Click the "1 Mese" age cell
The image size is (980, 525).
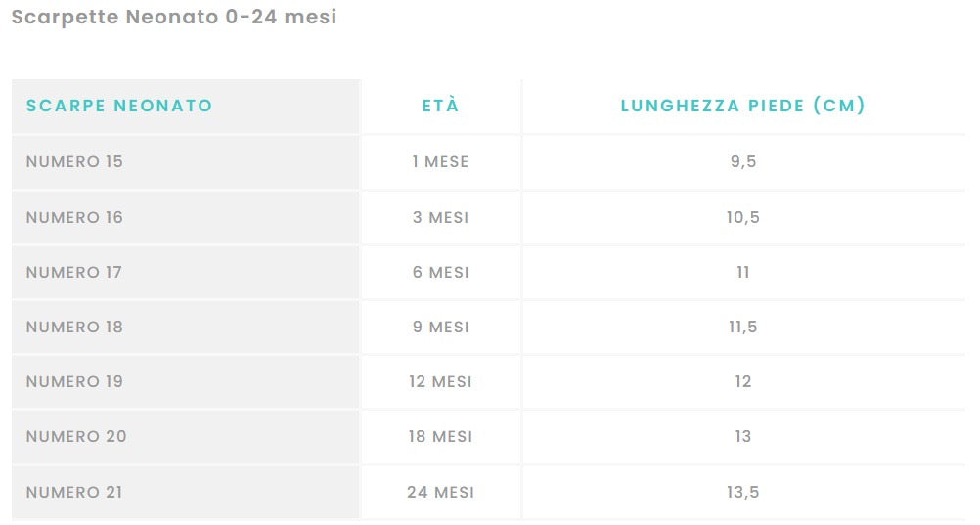440,161
